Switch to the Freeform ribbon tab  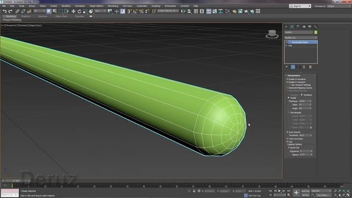pos(26,16)
